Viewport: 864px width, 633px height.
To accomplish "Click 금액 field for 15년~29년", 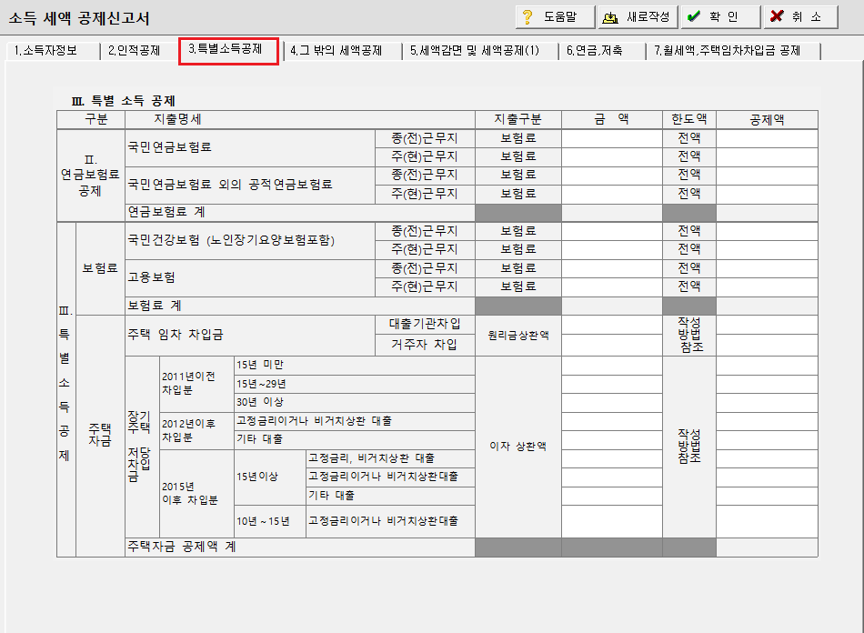I will [612, 385].
